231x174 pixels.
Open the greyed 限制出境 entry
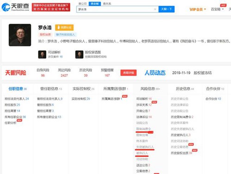[142, 135]
